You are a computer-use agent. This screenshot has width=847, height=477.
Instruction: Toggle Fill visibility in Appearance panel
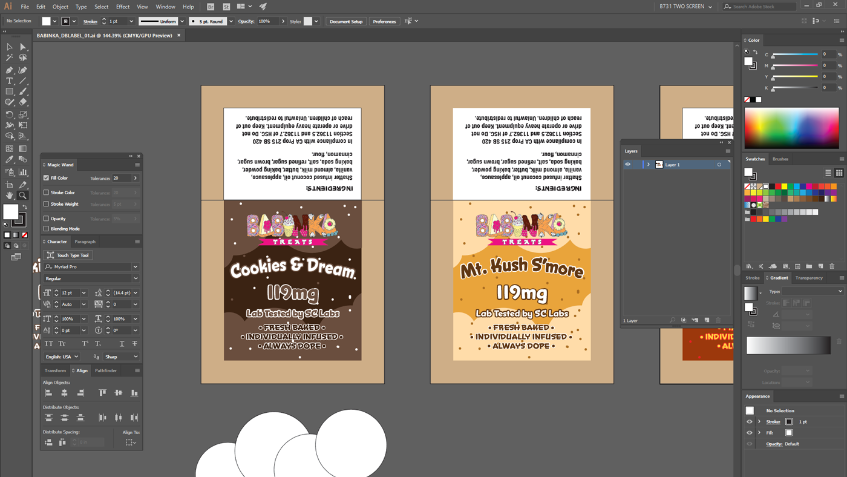(x=750, y=433)
